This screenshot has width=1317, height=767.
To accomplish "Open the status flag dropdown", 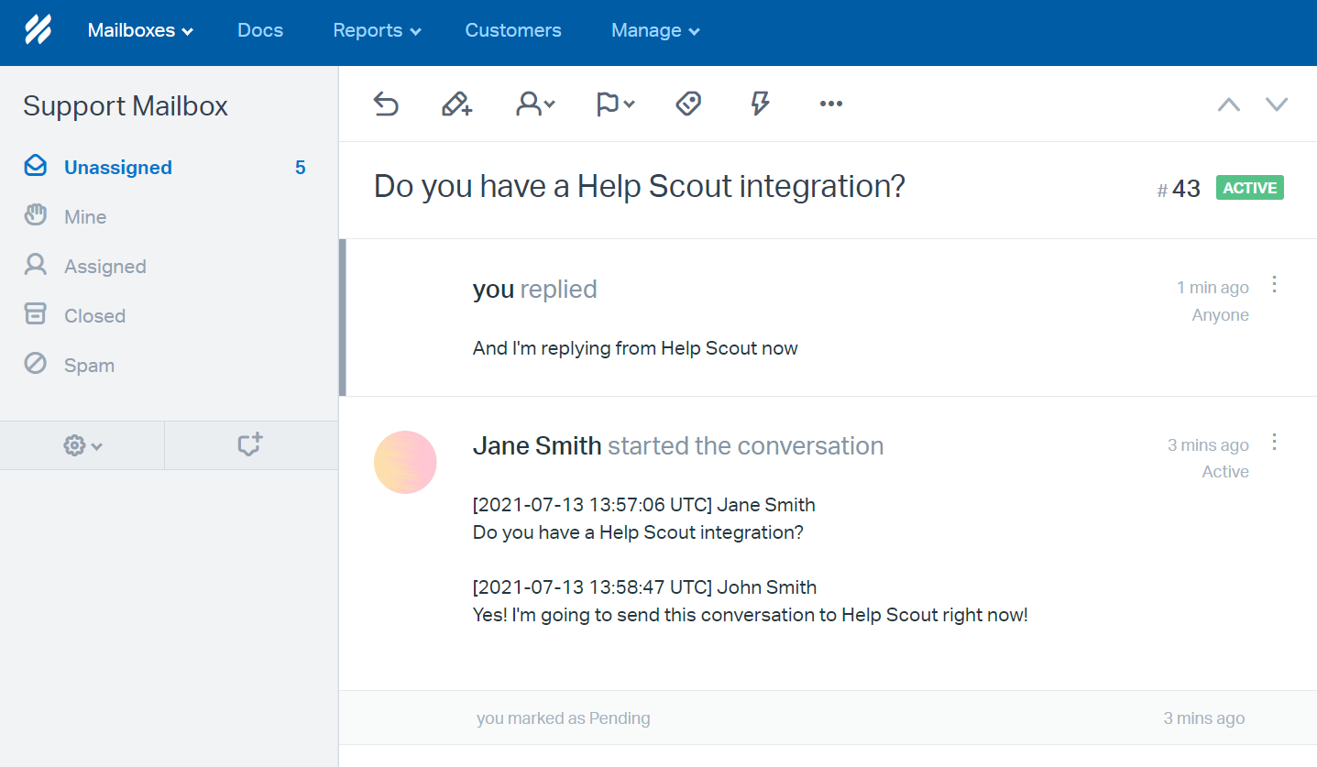I will 615,104.
